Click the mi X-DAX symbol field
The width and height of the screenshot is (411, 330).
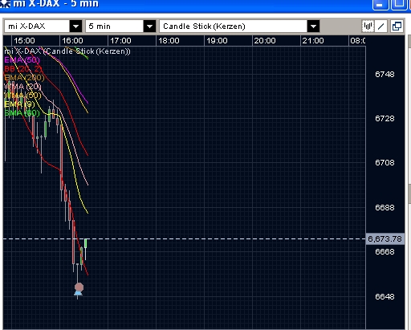coord(37,26)
